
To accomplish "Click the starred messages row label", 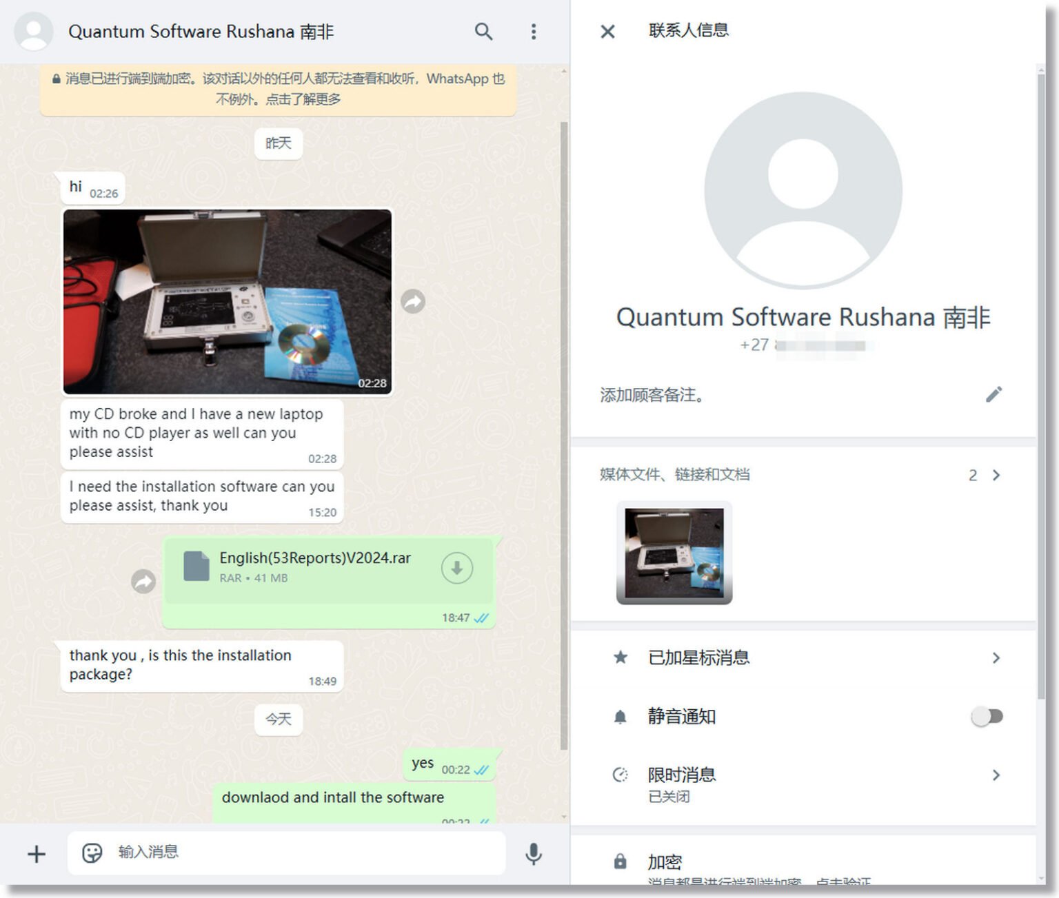I will pos(698,657).
